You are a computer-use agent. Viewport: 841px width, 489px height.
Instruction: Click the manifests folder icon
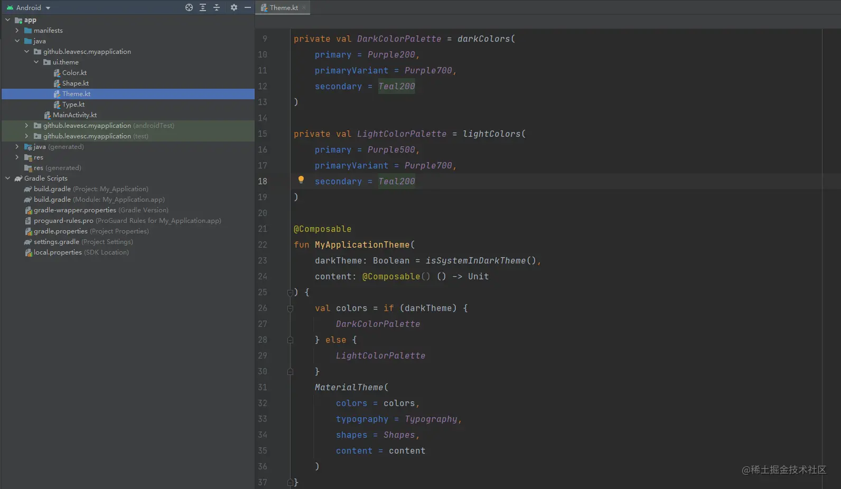(x=28, y=31)
